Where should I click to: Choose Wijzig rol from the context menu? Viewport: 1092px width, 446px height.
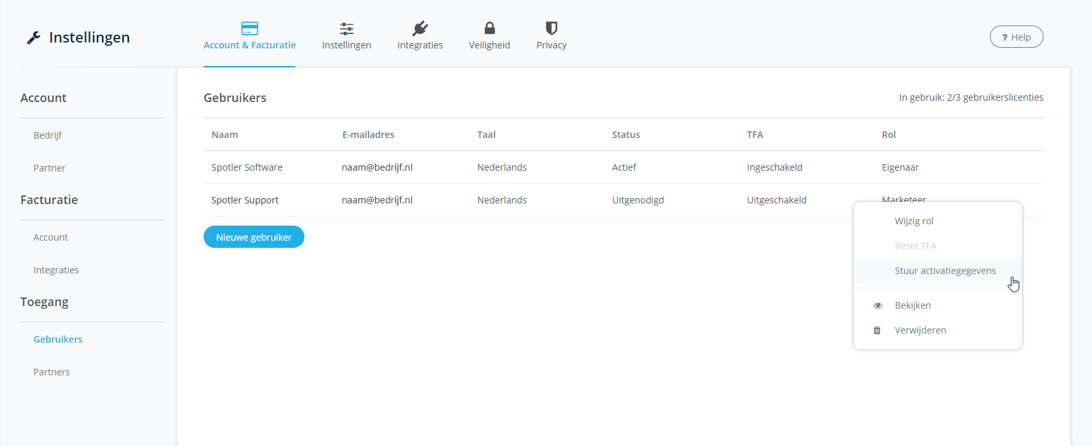(914, 221)
